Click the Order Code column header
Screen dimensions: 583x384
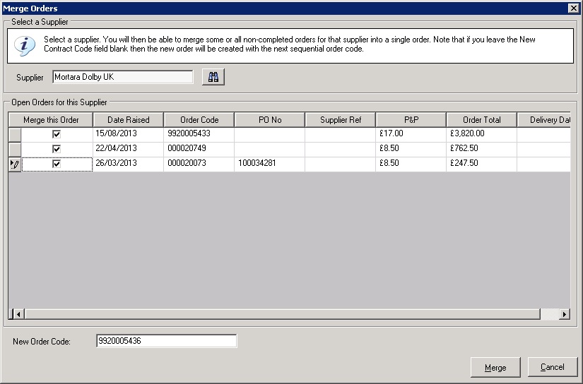[199, 120]
